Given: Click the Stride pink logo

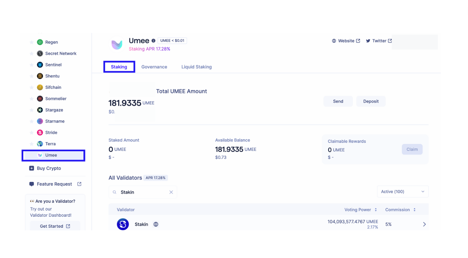Looking at the screenshot, I should pyautogui.click(x=40, y=133).
